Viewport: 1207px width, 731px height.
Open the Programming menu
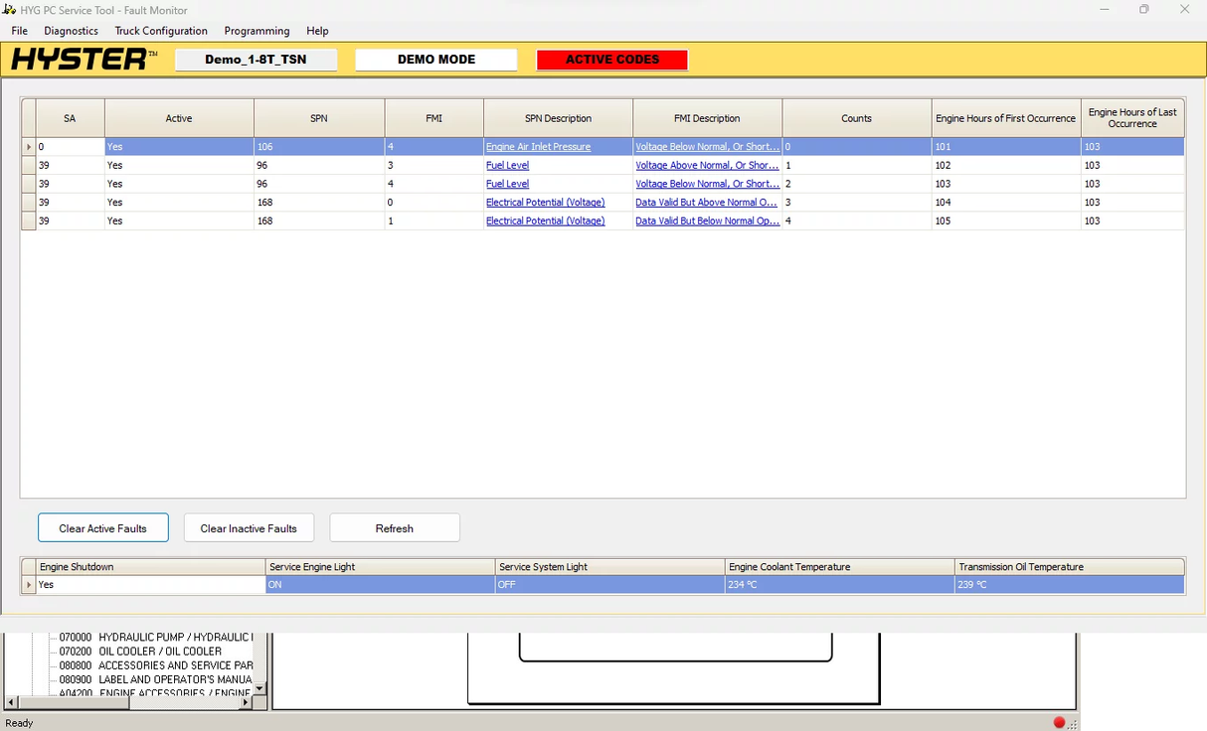[257, 31]
